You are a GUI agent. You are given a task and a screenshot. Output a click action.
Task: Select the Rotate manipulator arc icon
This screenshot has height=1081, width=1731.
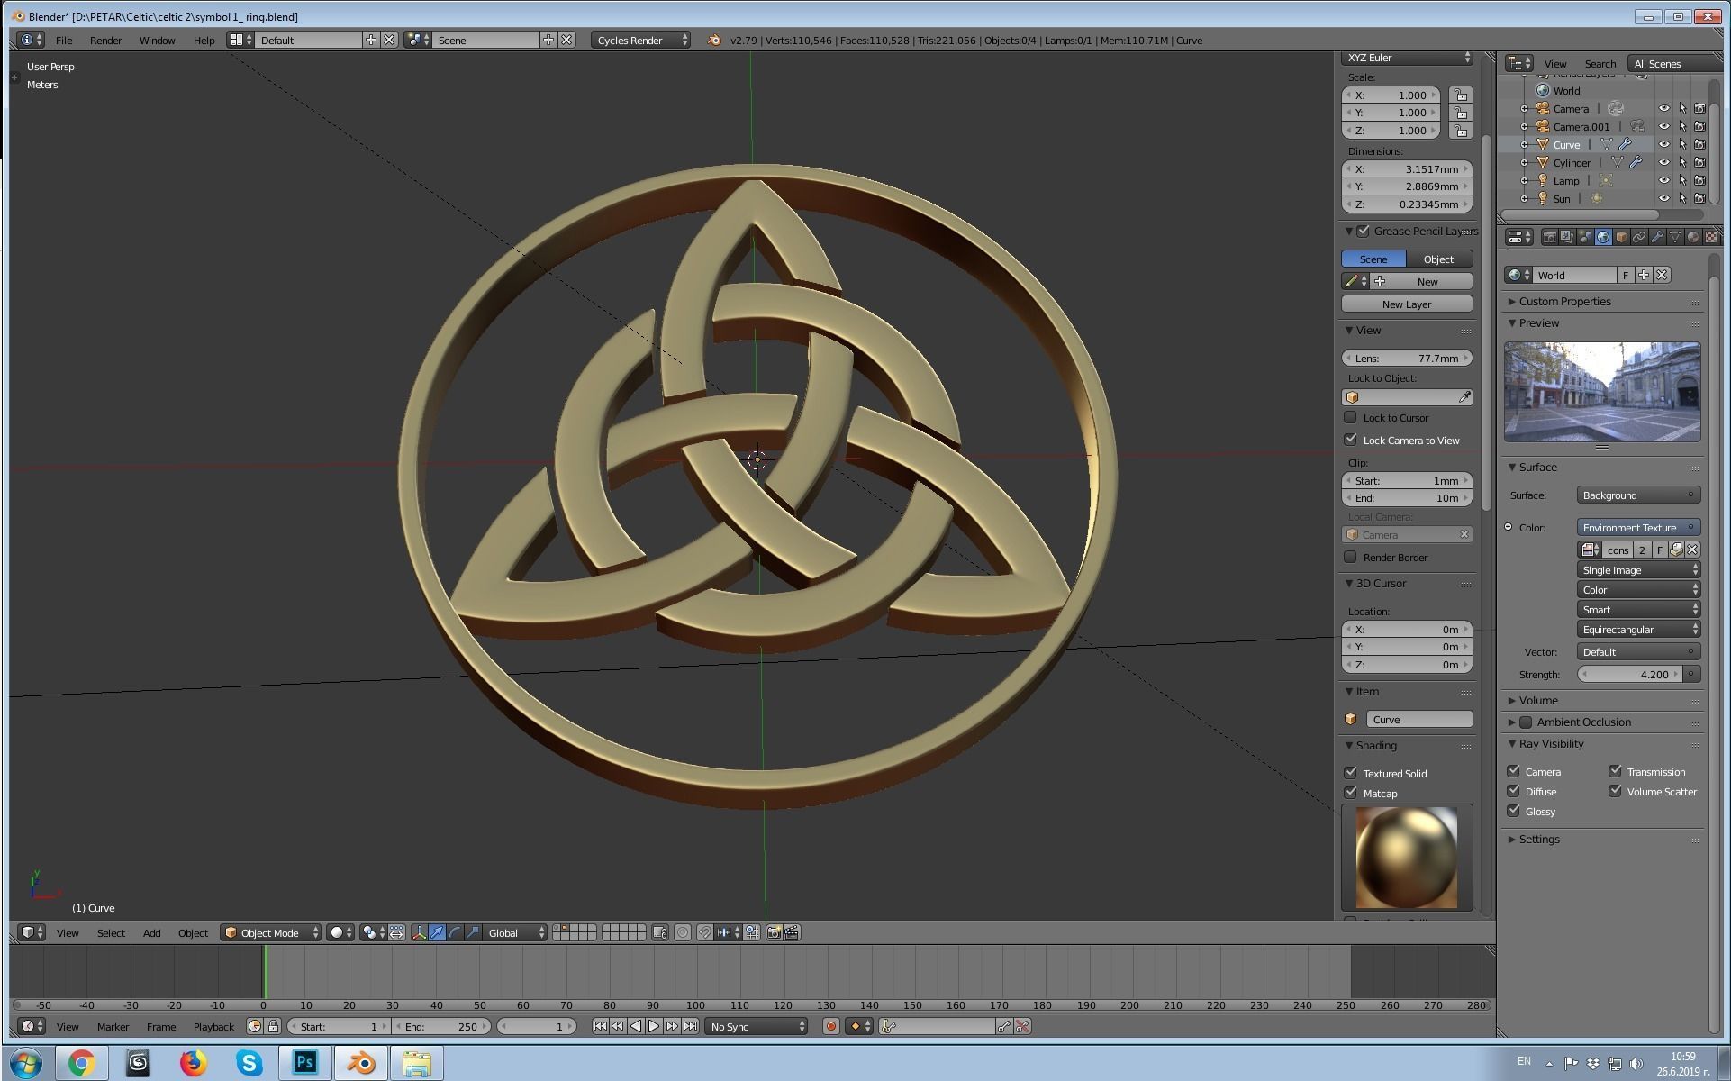[x=455, y=932]
